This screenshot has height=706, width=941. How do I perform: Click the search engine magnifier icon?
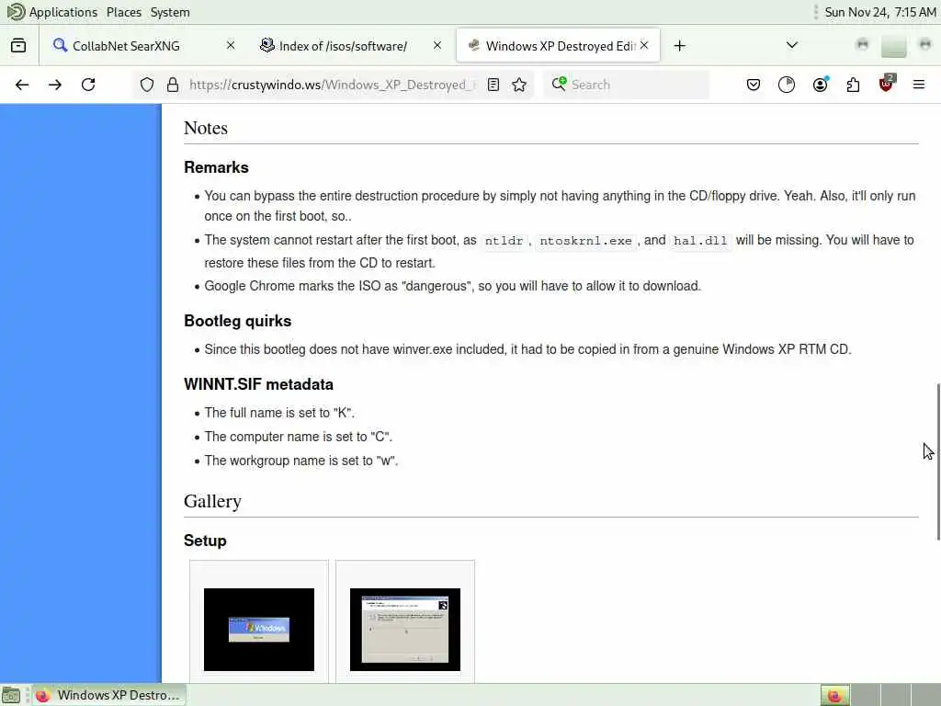point(559,84)
